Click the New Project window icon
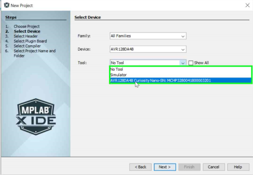 (x=6, y=5)
